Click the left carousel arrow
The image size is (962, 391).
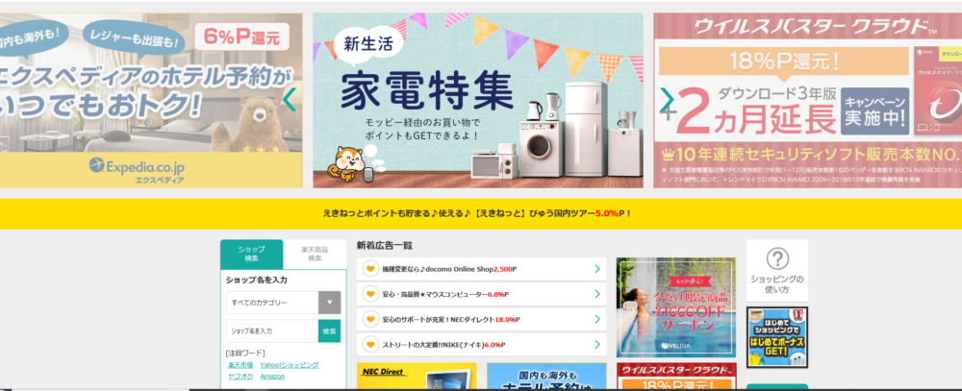point(291,100)
